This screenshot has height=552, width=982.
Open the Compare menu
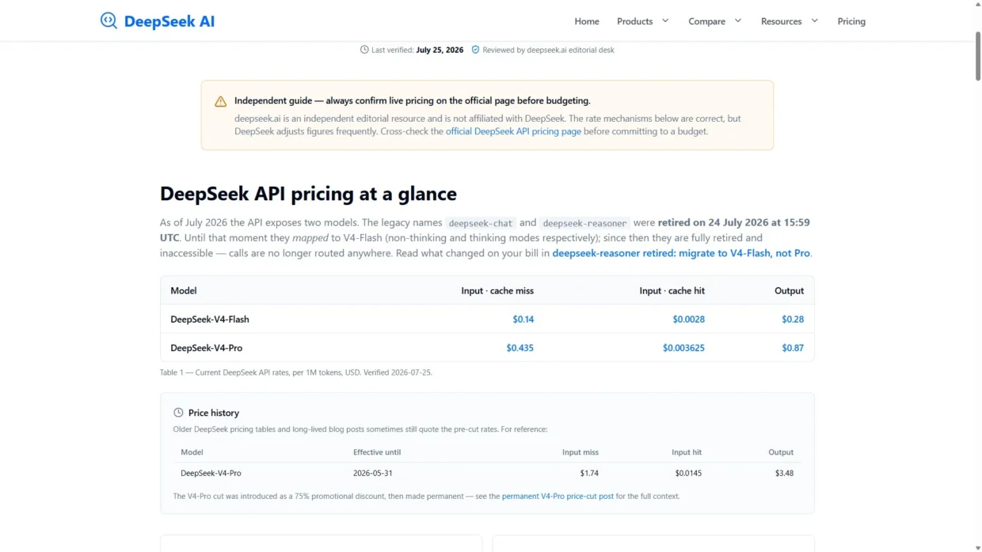point(707,21)
